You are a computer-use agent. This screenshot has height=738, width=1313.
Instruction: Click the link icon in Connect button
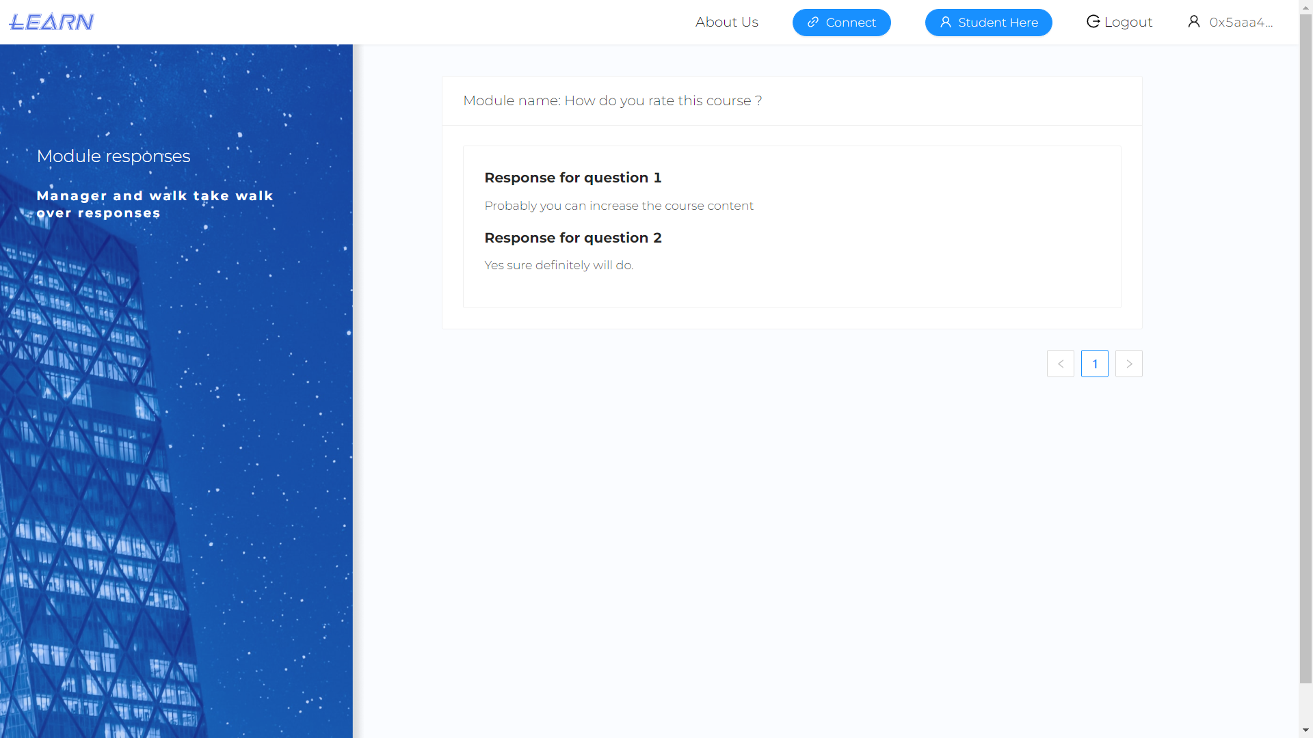point(812,23)
